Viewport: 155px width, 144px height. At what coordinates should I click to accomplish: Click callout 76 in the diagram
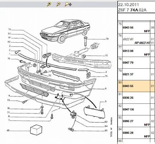[x=9, y=58]
